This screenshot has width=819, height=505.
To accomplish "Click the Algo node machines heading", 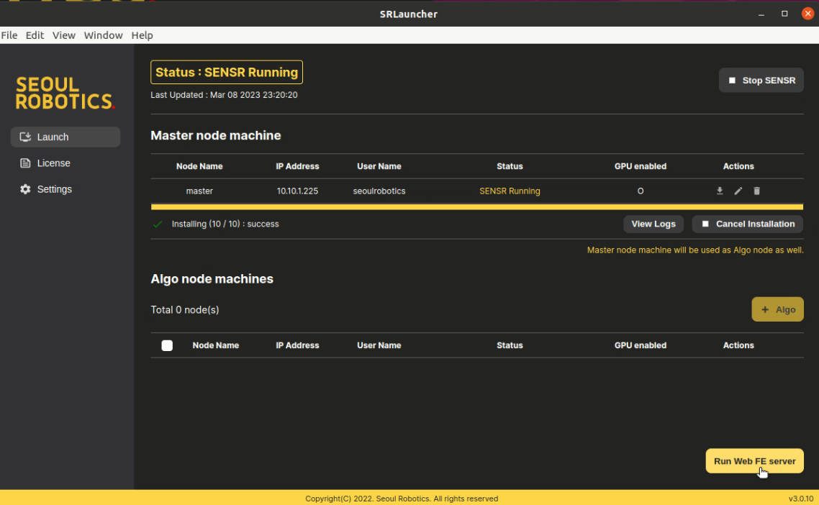I will (x=212, y=279).
